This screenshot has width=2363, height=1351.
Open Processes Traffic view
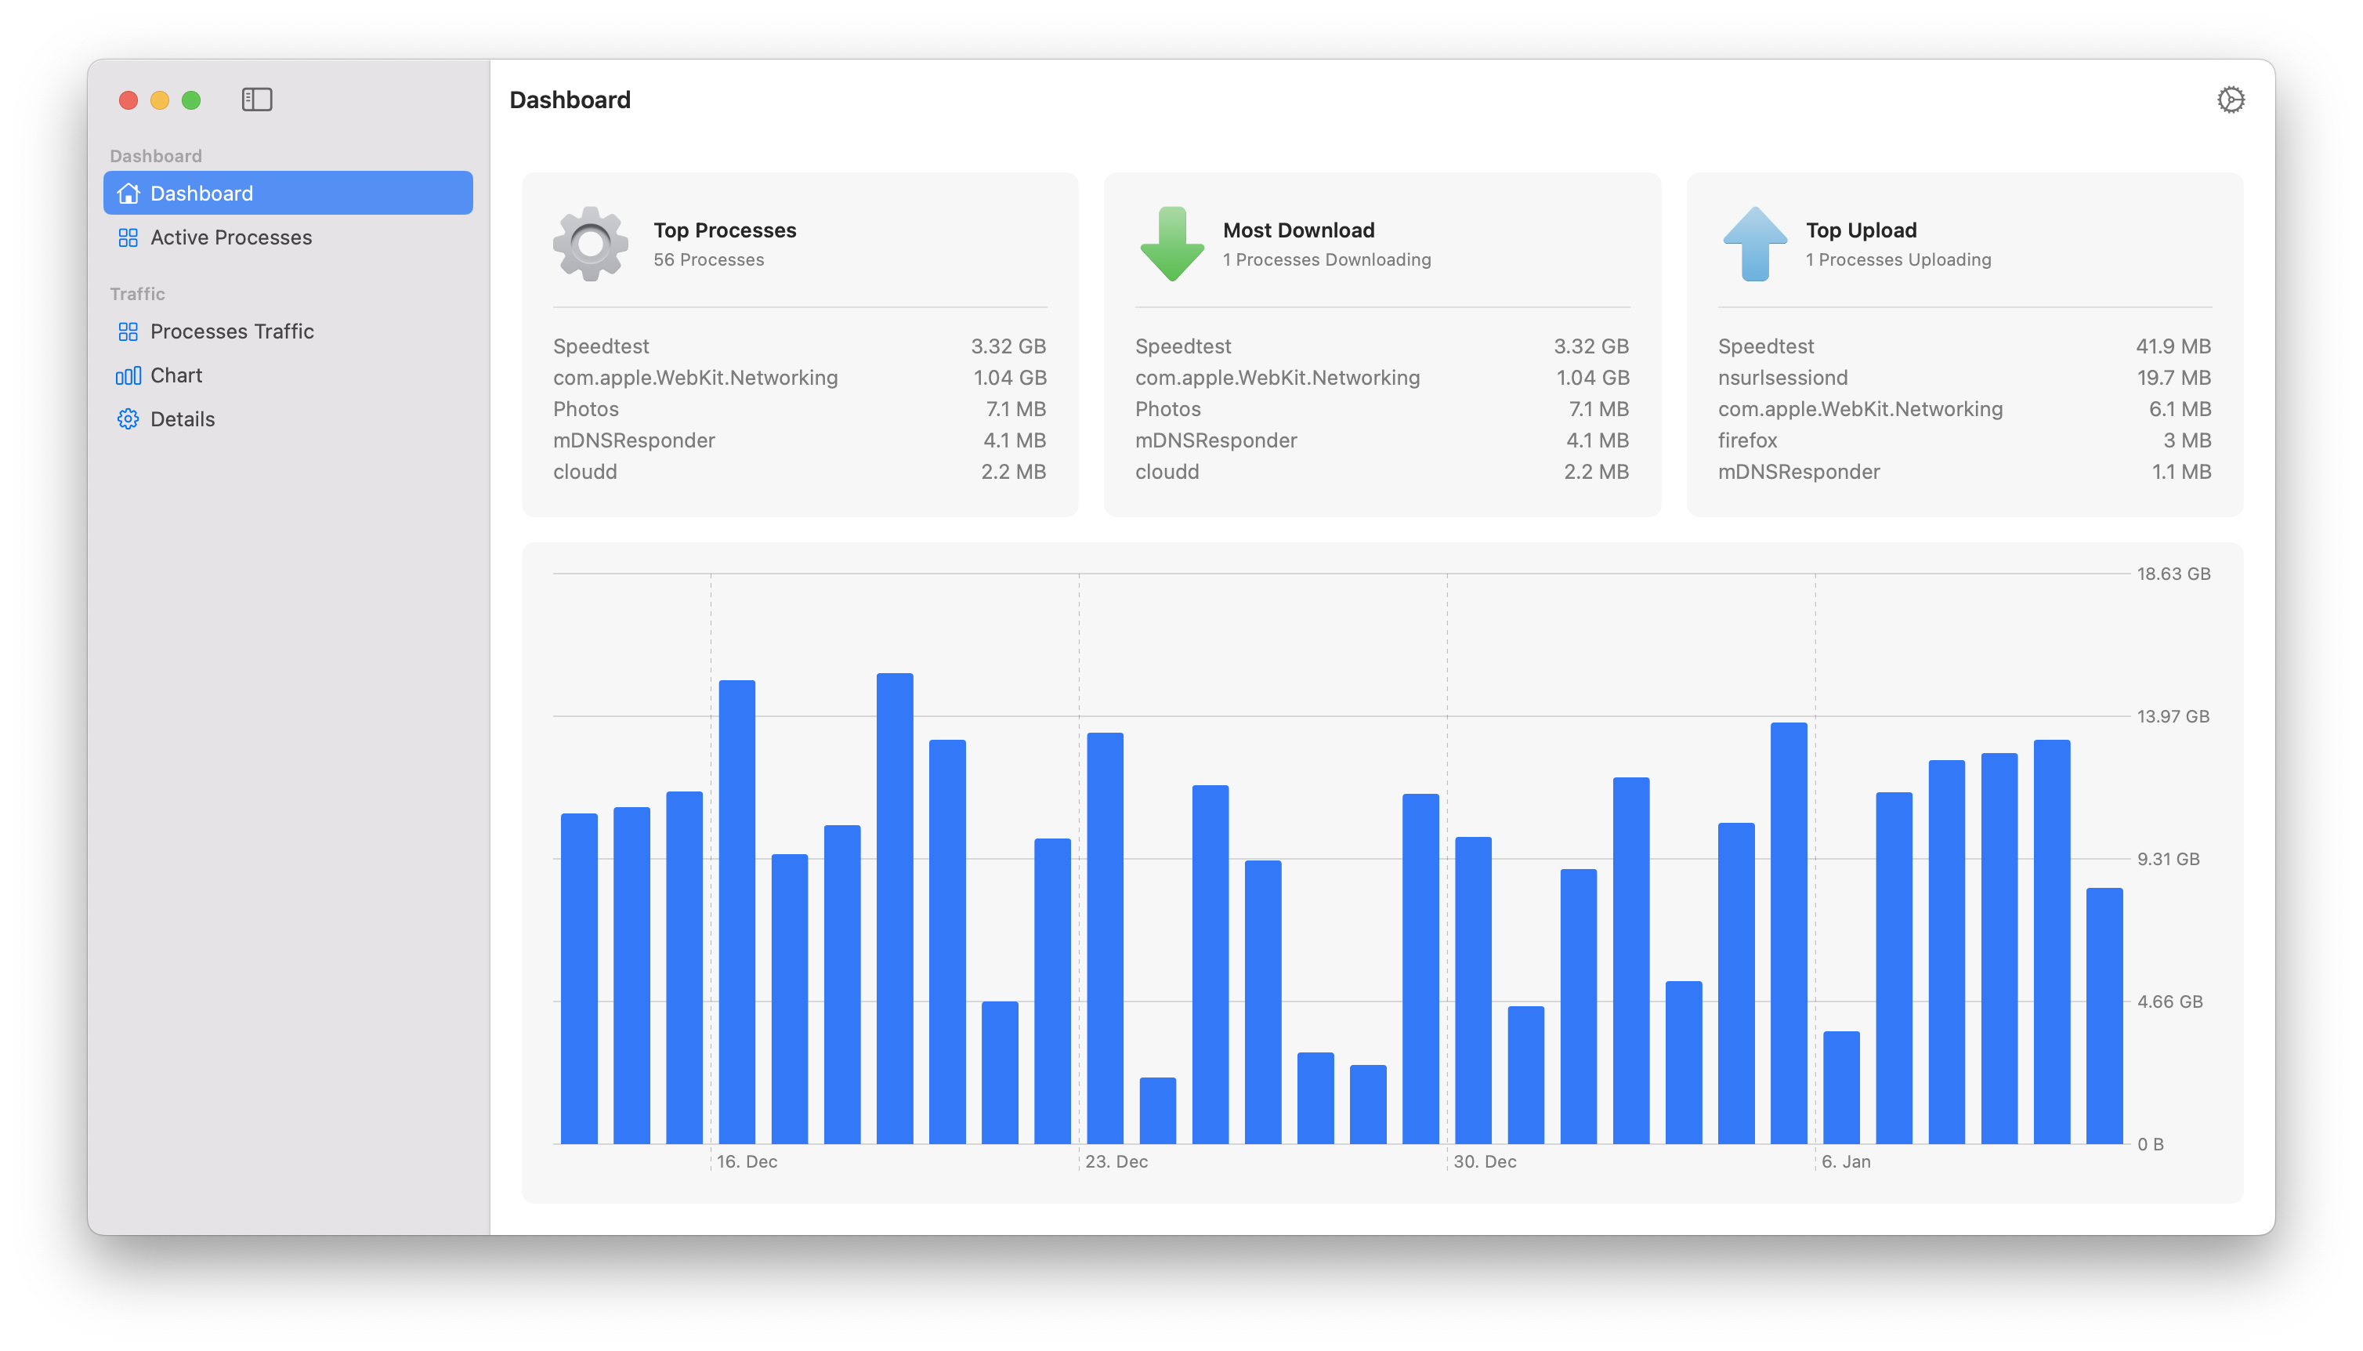coord(288,331)
